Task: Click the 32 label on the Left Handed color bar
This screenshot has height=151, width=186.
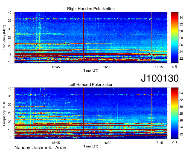Action: pos(181,100)
